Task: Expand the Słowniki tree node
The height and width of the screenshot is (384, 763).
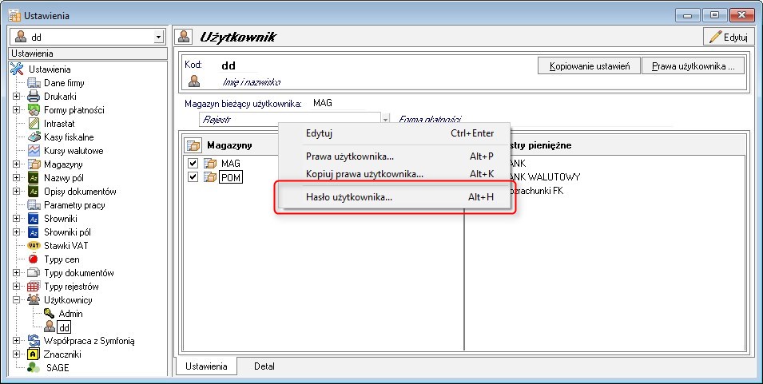Action: coord(17,219)
